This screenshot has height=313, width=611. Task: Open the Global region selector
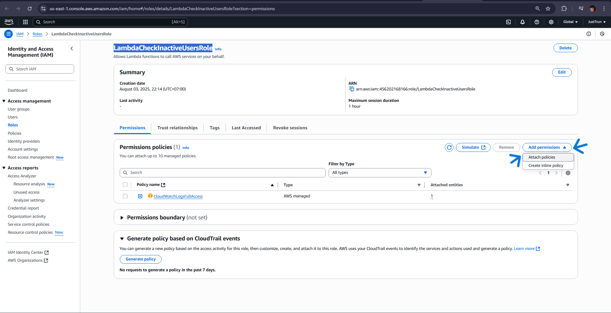click(570, 22)
